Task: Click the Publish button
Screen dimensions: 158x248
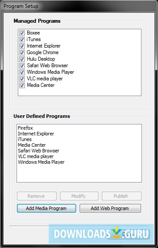Action: pos(121,196)
